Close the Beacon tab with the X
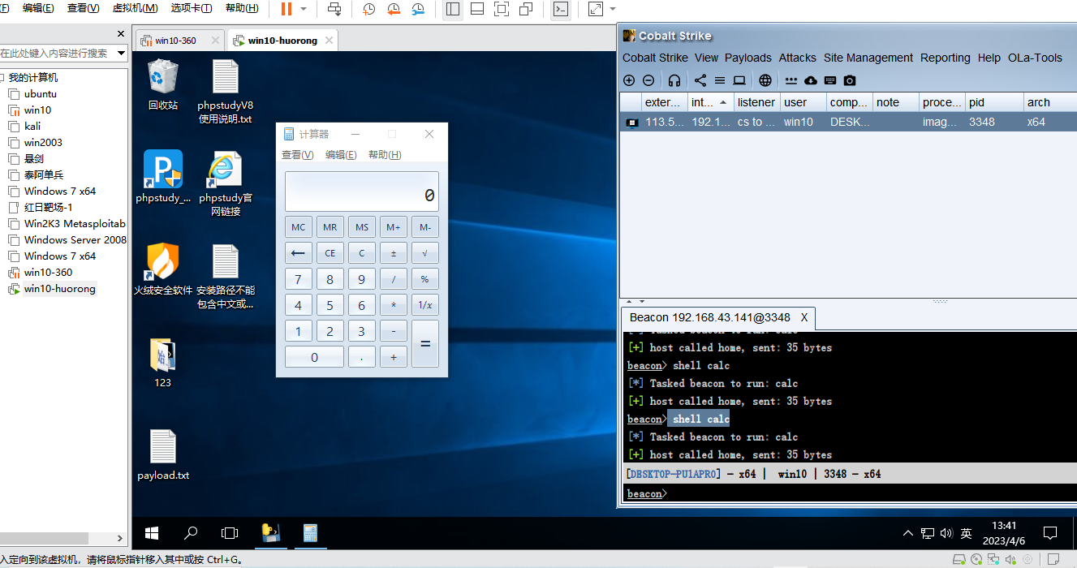This screenshot has height=568, width=1077. click(804, 317)
